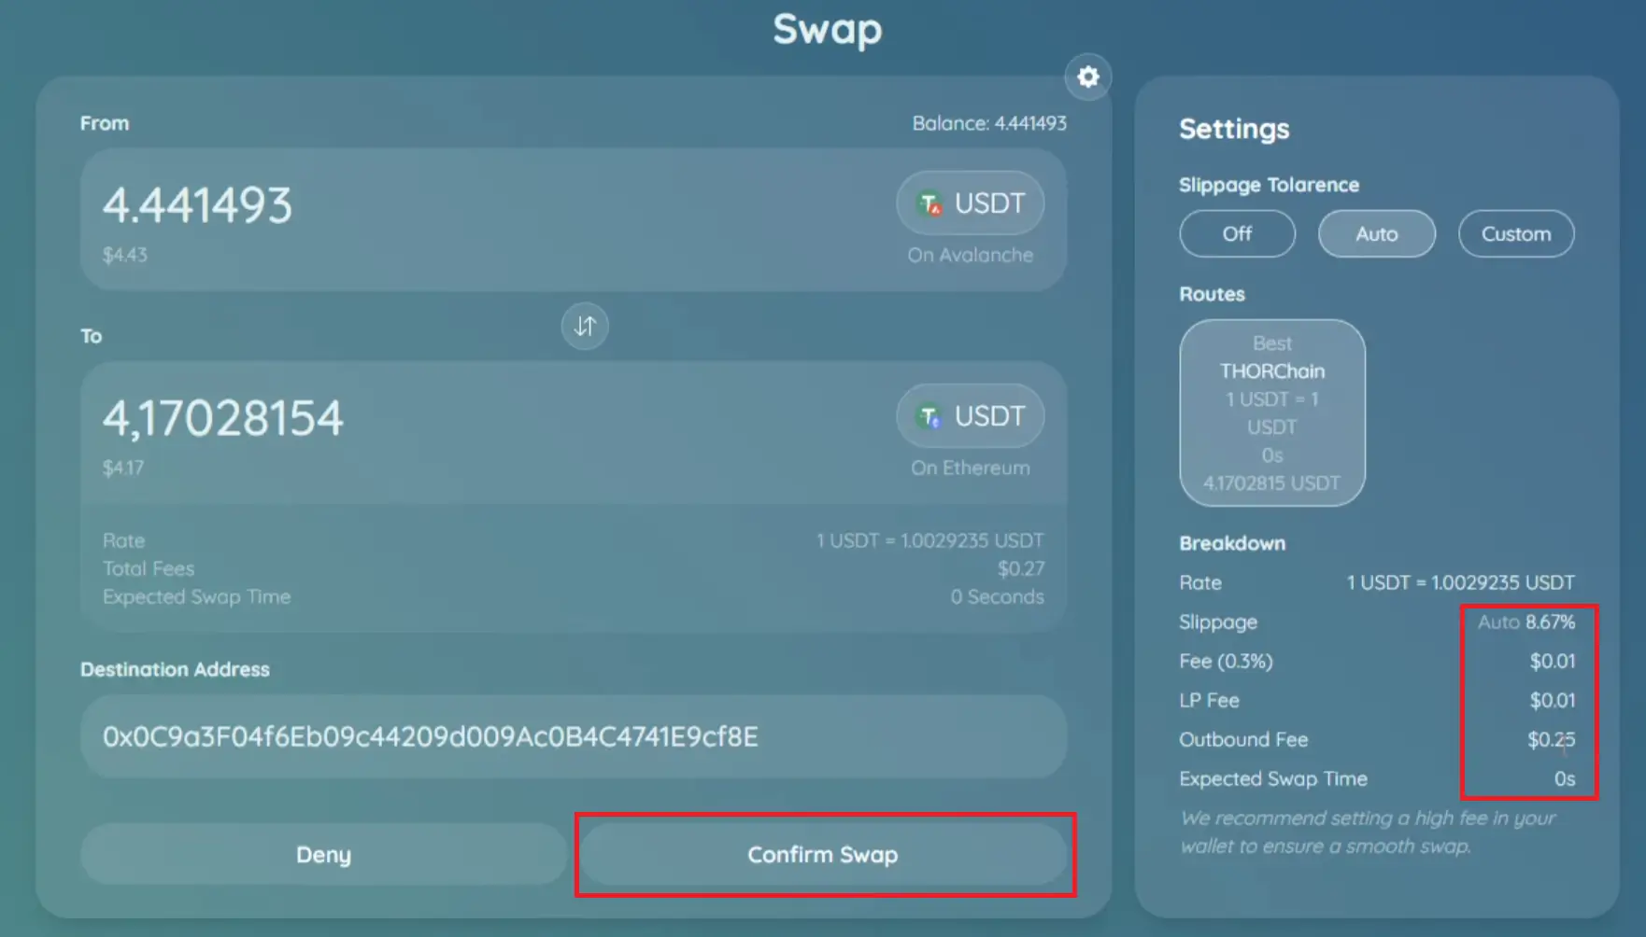Choose Custom slippage tolerance
Image resolution: width=1646 pixels, height=937 pixels.
[1515, 233]
